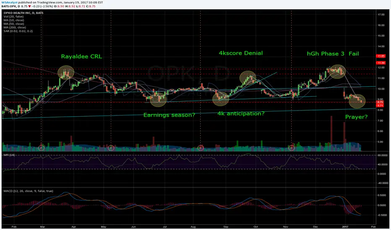Click the 11.39 red price label
Image resolution: width=391 pixels, height=230 pixels.
381,63
